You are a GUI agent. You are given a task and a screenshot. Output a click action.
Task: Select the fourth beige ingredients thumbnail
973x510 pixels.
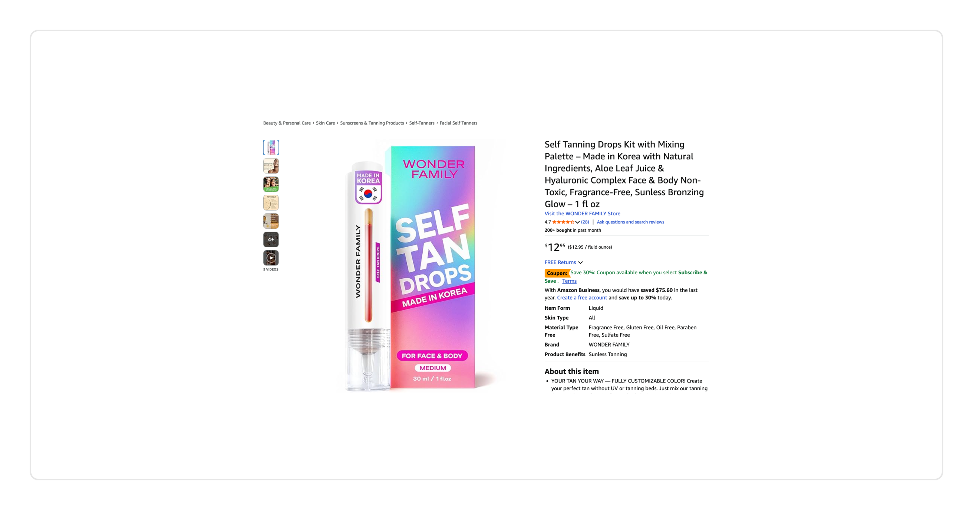tap(271, 203)
